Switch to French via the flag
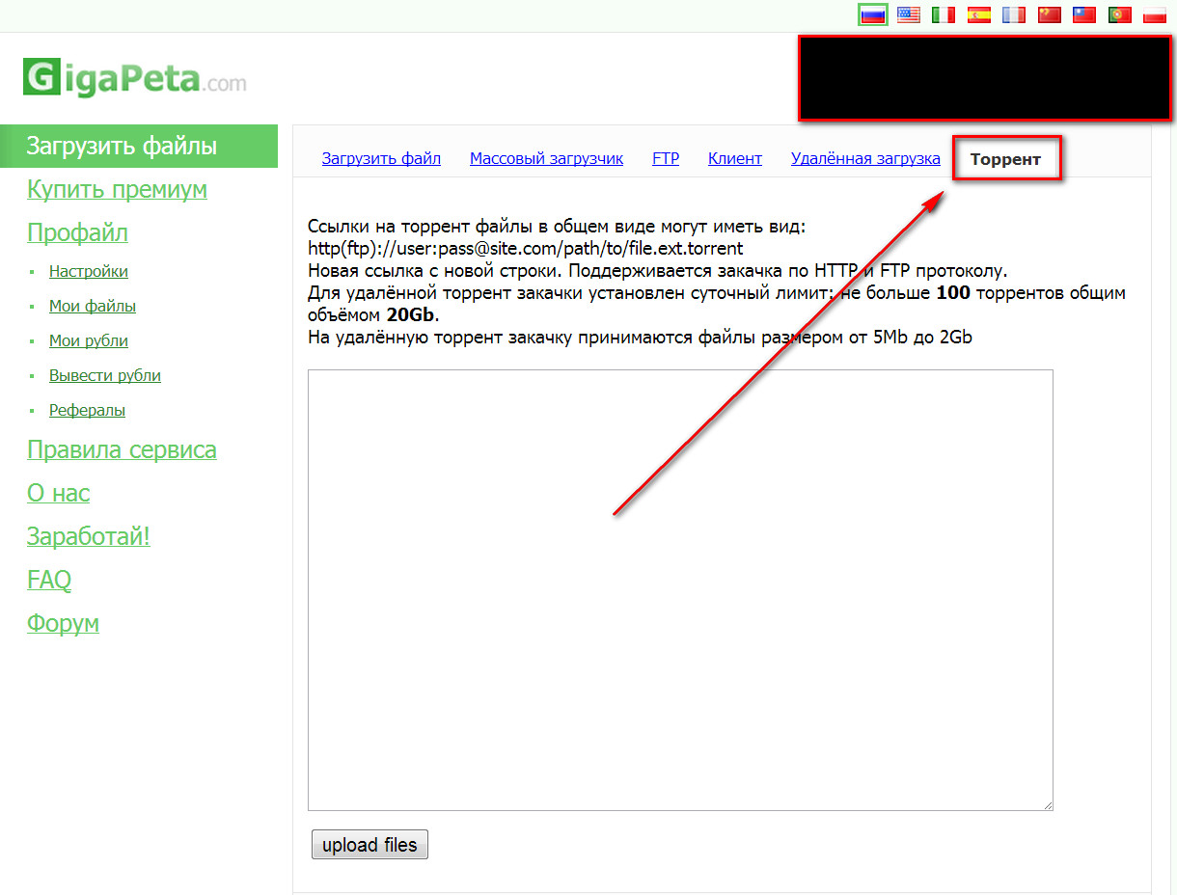This screenshot has width=1177, height=895. coord(1013,14)
